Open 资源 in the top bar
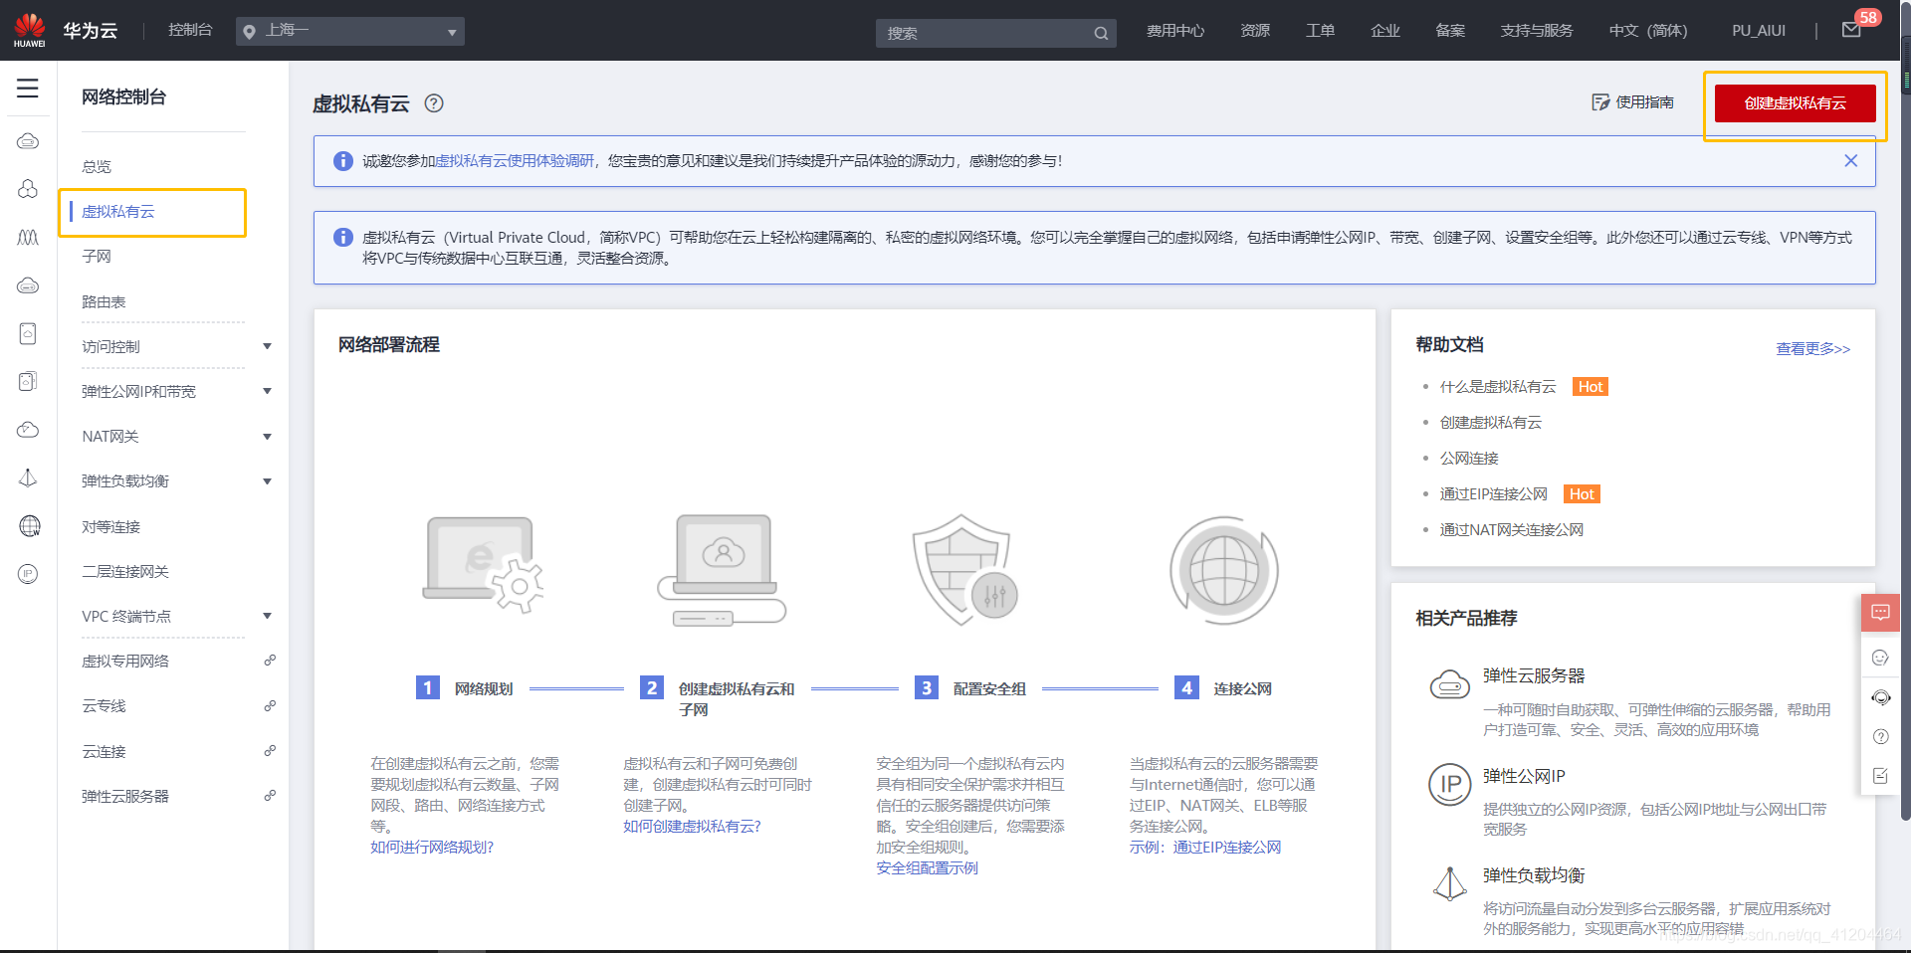Image resolution: width=1911 pixels, height=953 pixels. point(1255,31)
